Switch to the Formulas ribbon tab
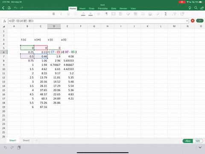205x154 pixels. 102,9
